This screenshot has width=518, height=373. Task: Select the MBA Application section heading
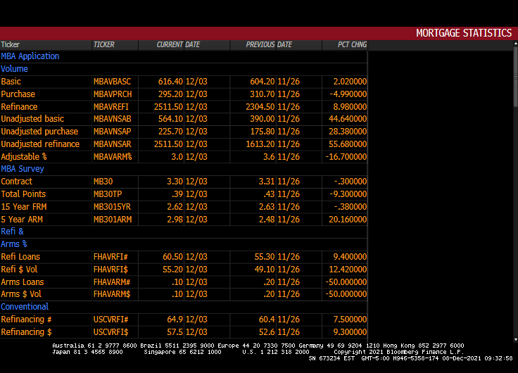pos(30,56)
